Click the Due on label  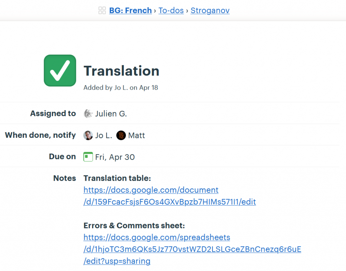click(x=63, y=156)
